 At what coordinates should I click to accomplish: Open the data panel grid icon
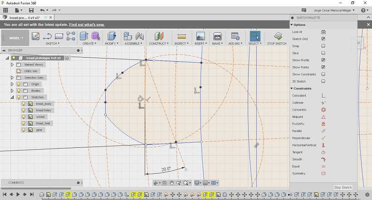5,10
